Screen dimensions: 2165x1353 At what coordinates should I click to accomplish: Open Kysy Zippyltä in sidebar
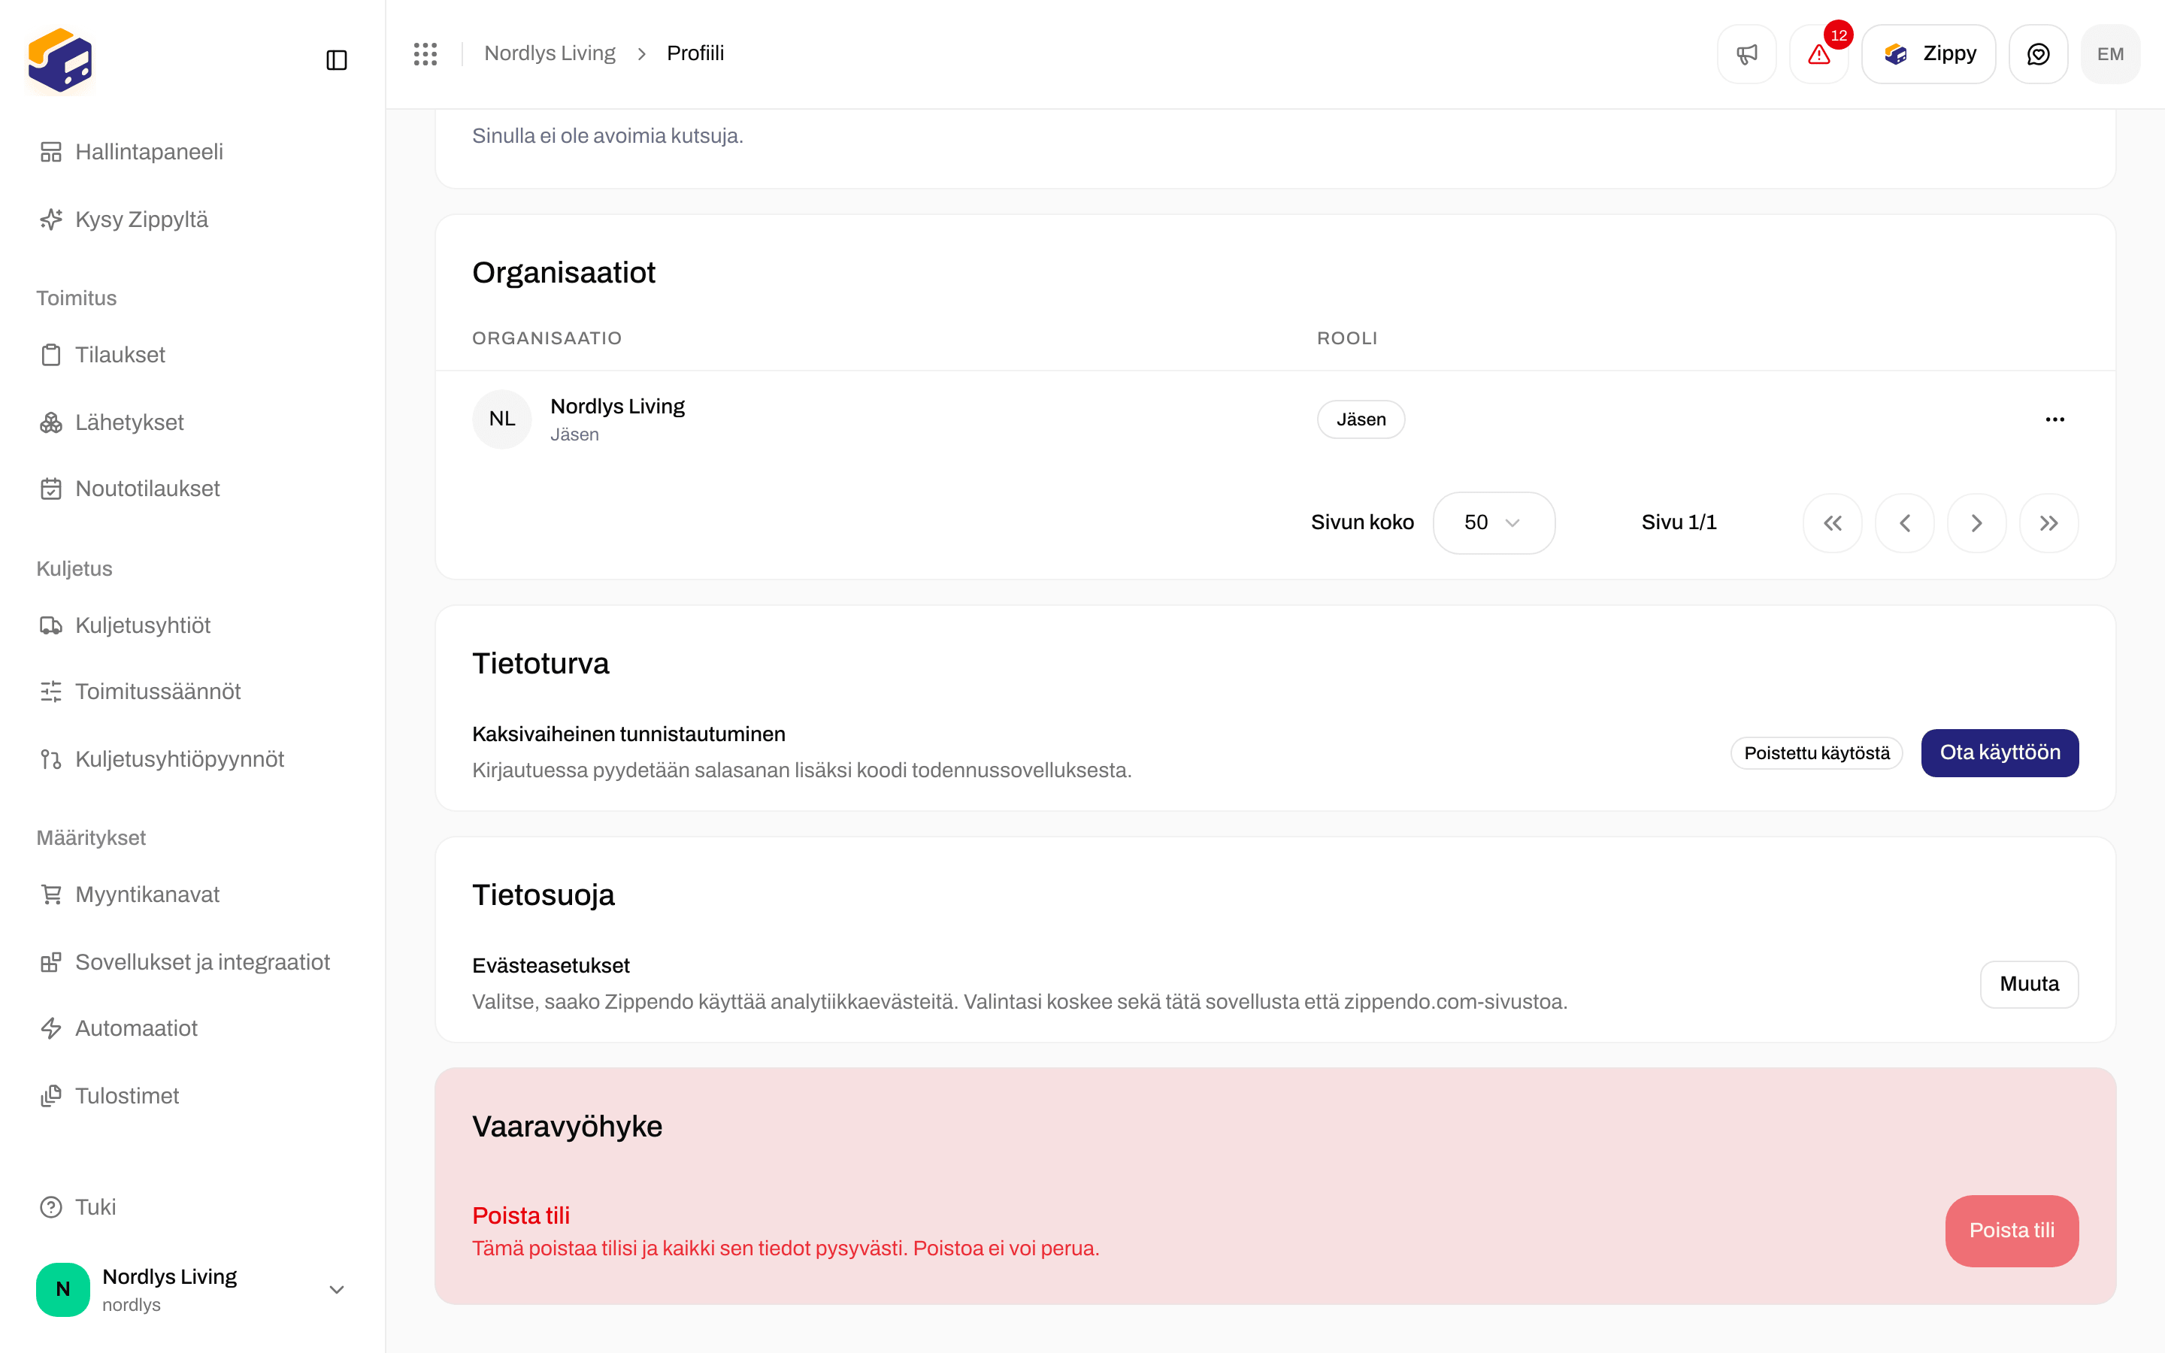(x=192, y=219)
